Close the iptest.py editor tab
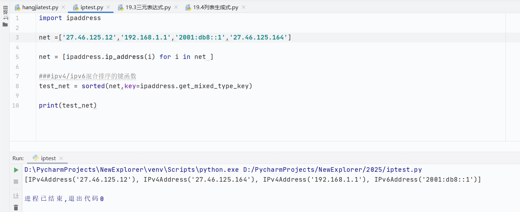 108,7
